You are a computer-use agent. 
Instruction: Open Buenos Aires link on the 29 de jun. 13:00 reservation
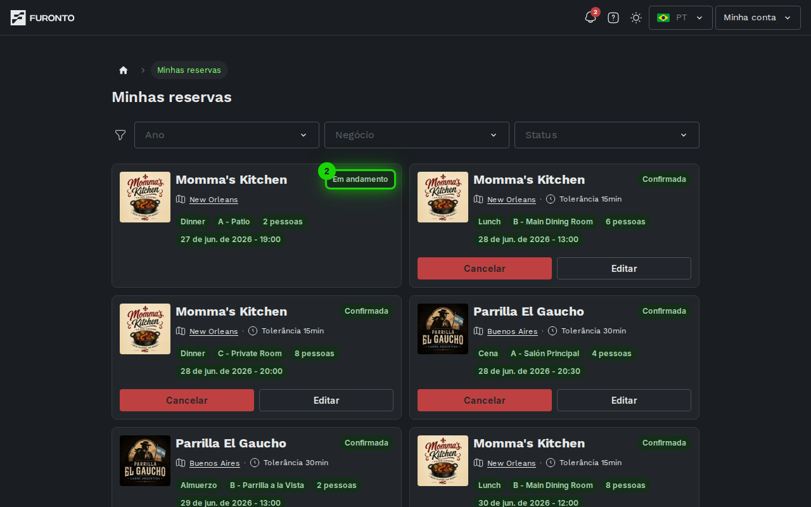pyautogui.click(x=215, y=463)
